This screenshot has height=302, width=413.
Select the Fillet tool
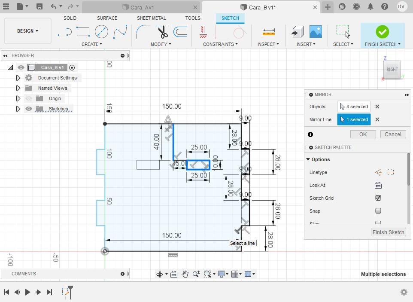(143, 32)
